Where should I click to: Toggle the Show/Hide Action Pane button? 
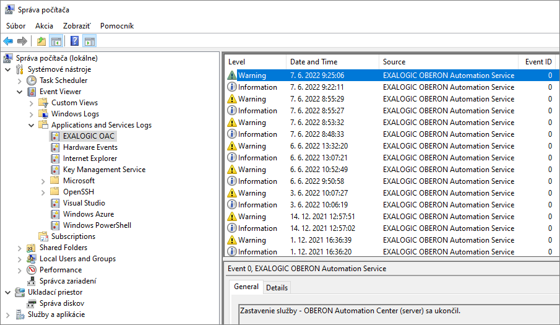pos(90,41)
